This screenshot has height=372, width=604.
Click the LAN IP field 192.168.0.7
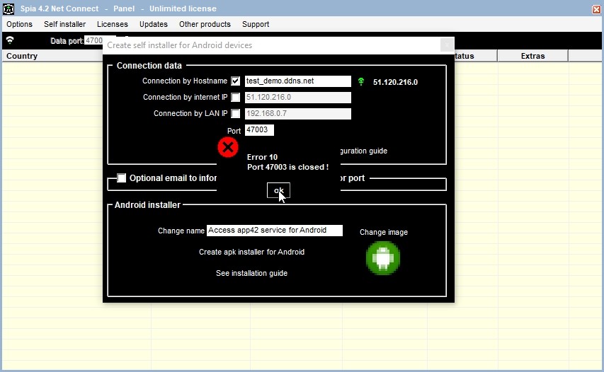coord(298,113)
